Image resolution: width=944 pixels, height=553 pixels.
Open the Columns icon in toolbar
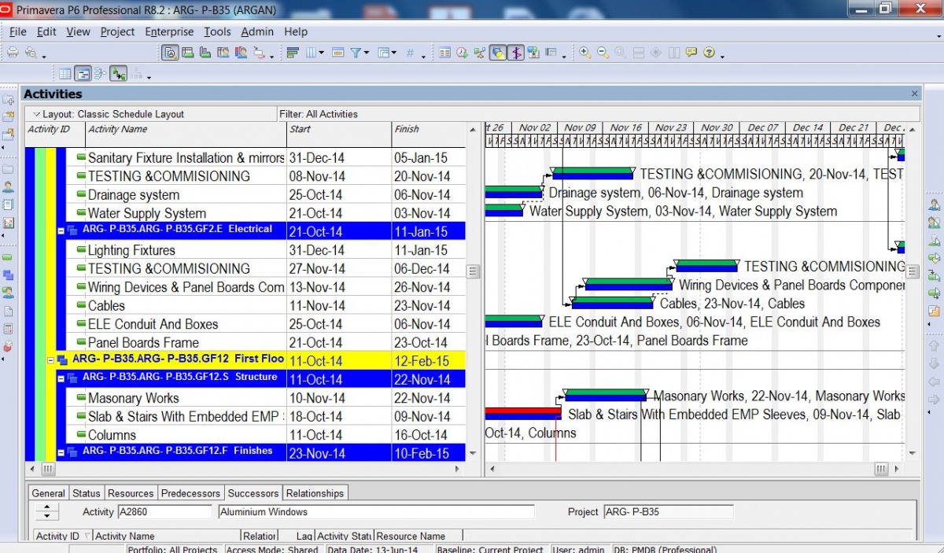coord(312,53)
